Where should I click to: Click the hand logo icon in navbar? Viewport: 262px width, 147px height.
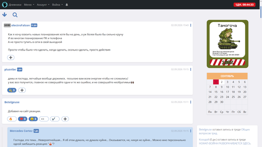pos(5,4)
